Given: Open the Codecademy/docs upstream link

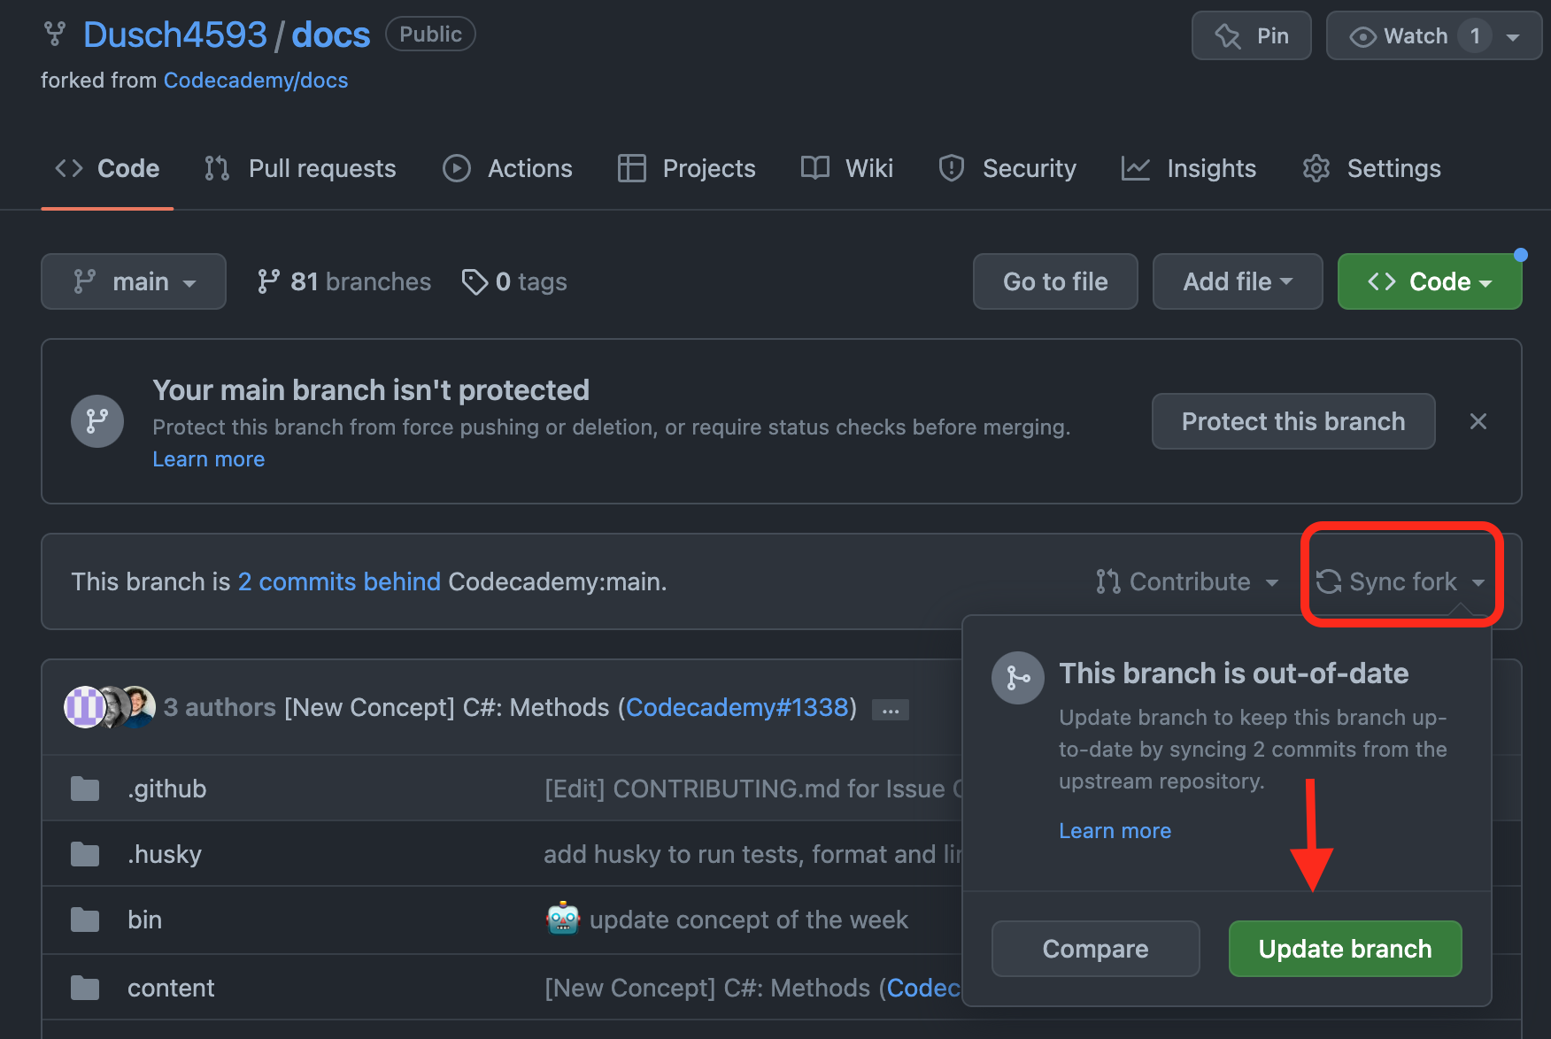Looking at the screenshot, I should coord(256,81).
